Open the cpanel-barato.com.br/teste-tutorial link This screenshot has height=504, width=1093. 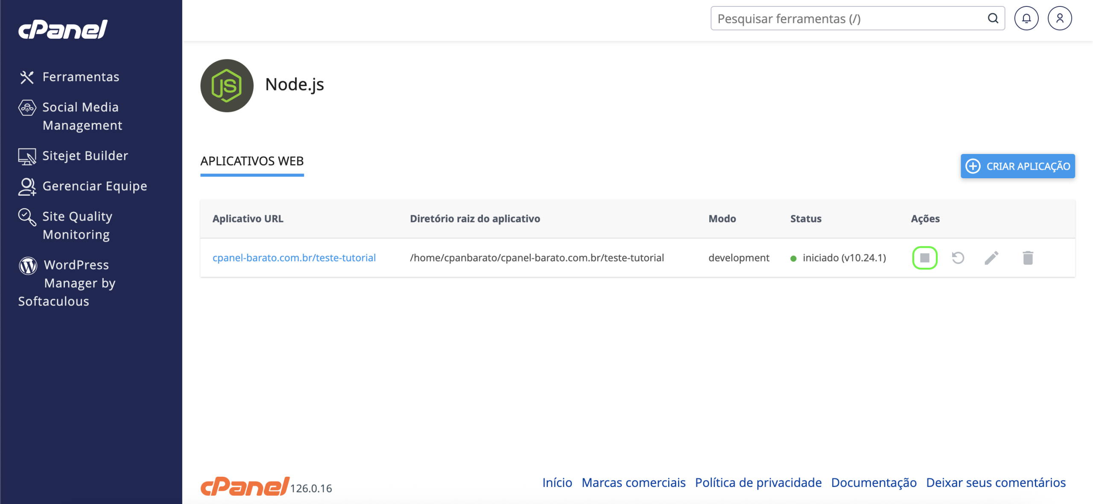click(294, 258)
